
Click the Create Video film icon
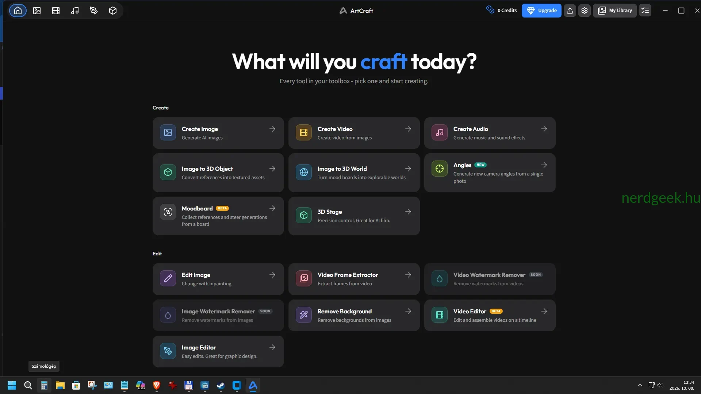304,133
